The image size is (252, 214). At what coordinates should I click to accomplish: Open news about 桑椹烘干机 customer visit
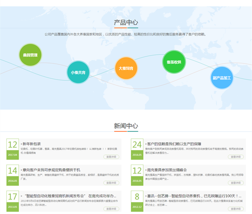point(51,170)
